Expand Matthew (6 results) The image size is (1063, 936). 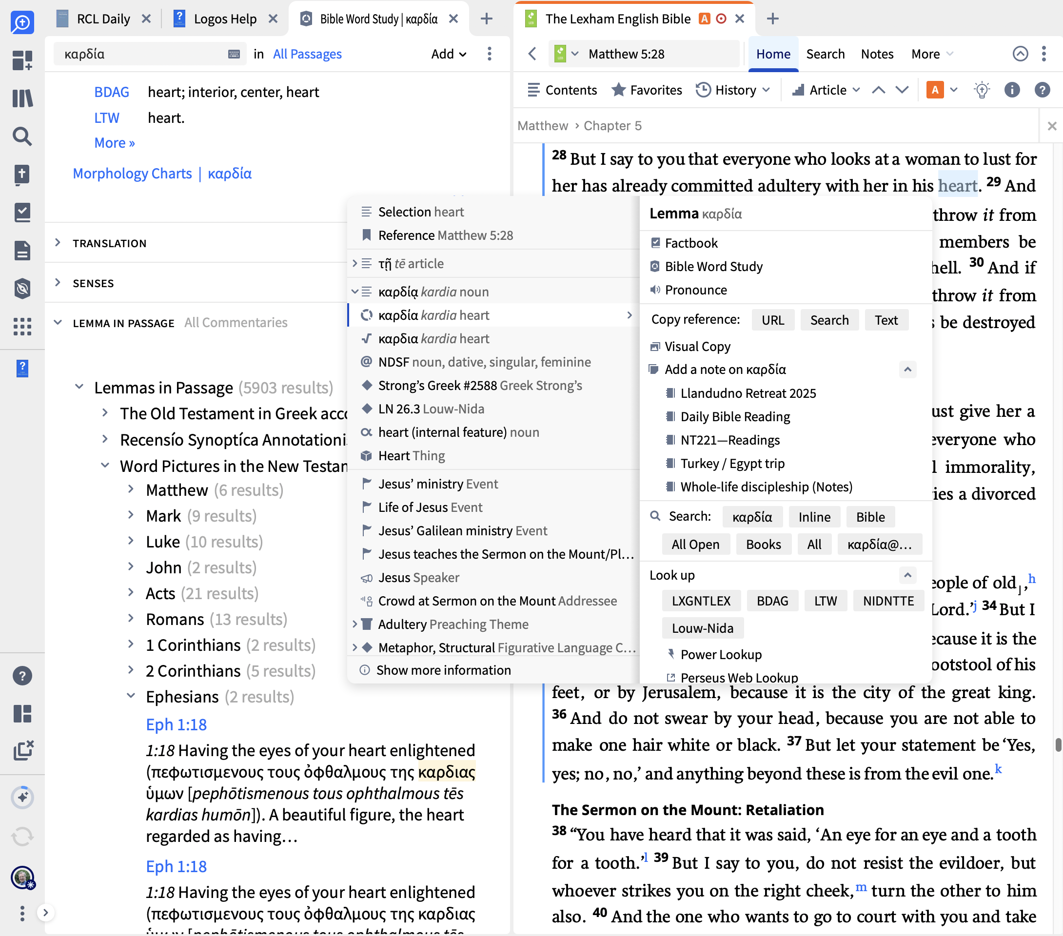[131, 489]
